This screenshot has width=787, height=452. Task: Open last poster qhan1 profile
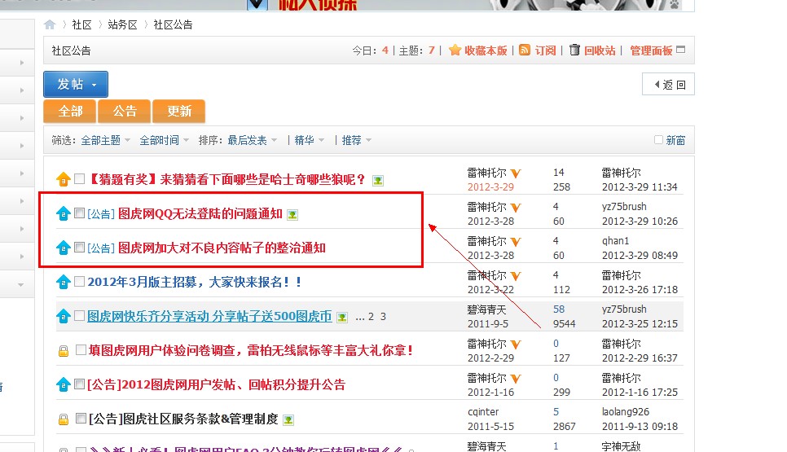click(x=615, y=241)
